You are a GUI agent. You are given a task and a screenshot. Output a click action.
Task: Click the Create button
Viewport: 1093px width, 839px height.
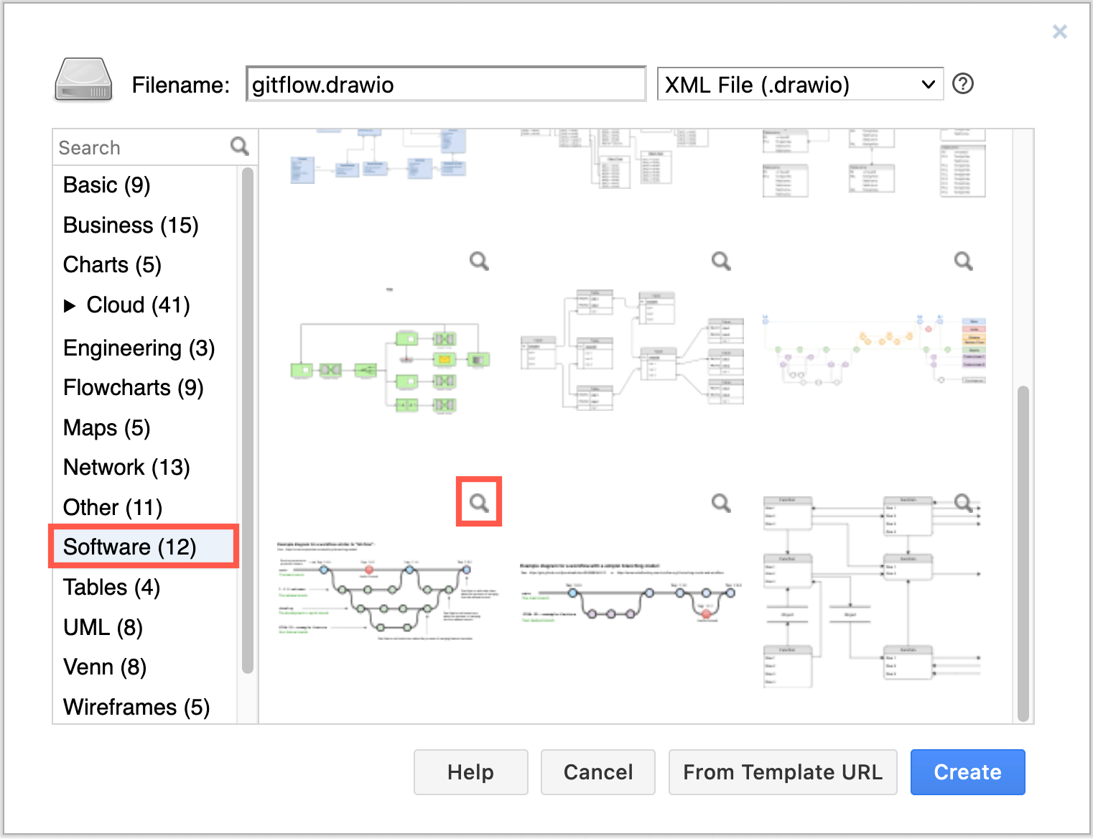[967, 772]
